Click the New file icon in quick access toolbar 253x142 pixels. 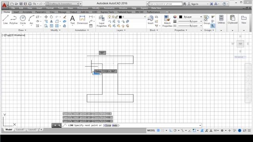click(12, 4)
